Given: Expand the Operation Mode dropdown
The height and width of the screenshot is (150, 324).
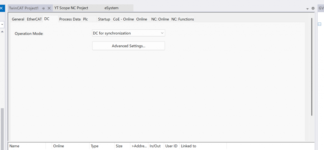Looking at the screenshot, I should (162, 33).
